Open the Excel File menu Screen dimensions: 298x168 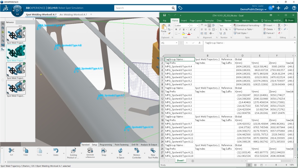coord(165,21)
